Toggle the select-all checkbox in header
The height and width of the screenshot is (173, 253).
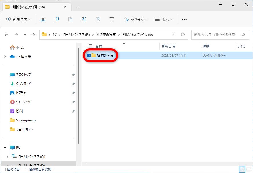(90, 46)
